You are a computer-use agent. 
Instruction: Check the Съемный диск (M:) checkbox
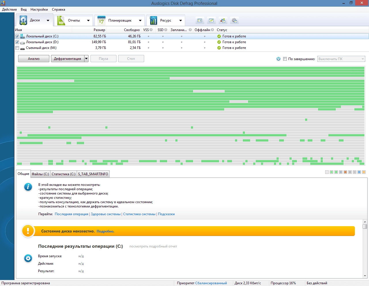pos(17,48)
